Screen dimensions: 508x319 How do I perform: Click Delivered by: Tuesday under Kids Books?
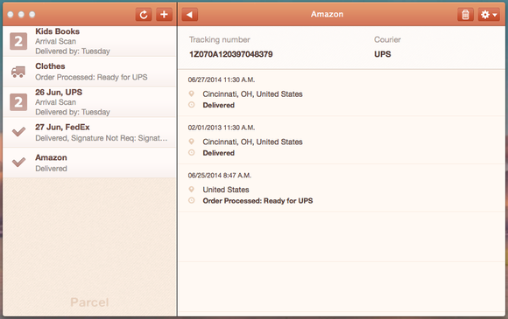73,51
